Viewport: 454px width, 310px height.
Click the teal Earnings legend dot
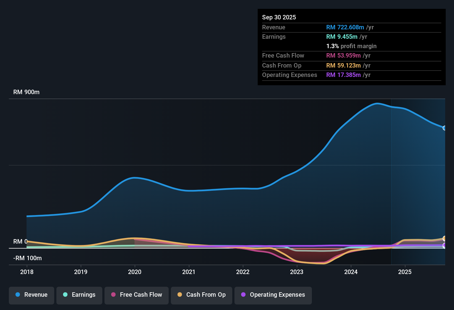(x=65, y=295)
